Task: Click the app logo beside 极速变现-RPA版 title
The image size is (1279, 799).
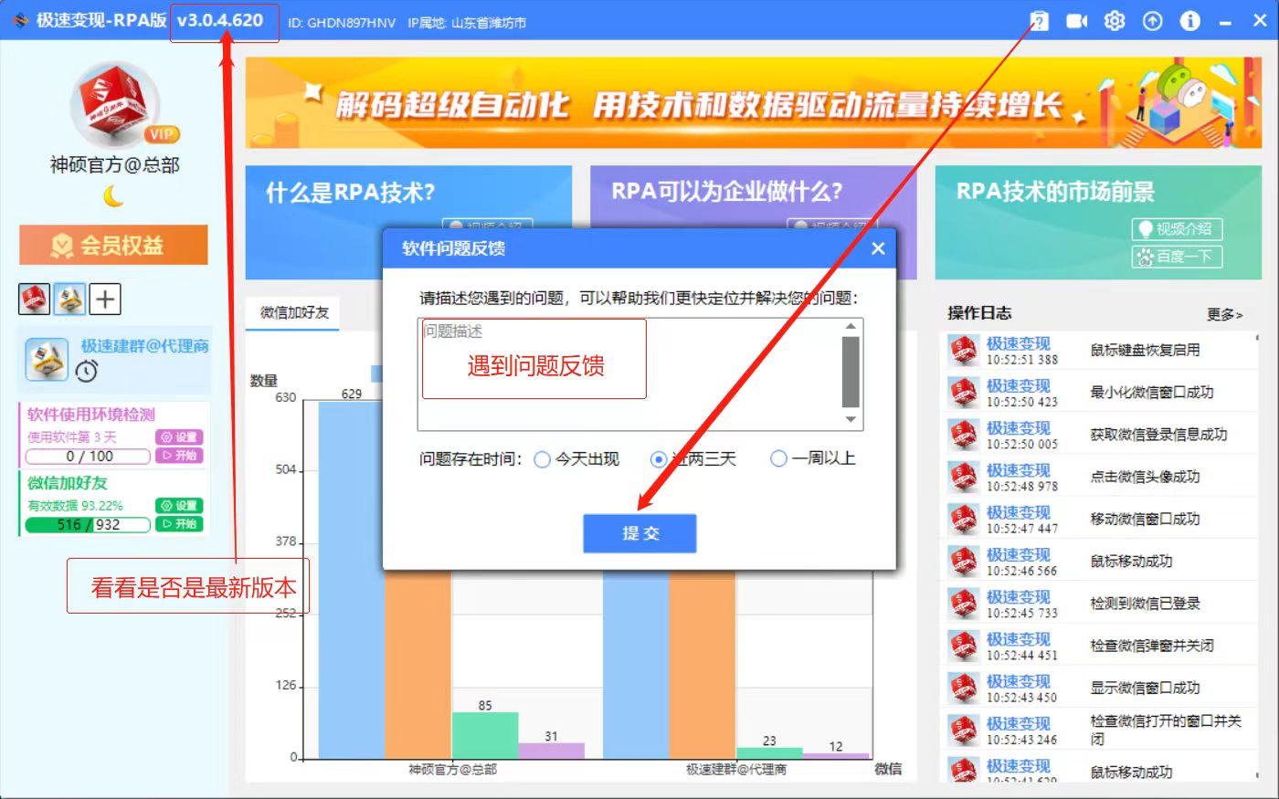Action: (21, 20)
